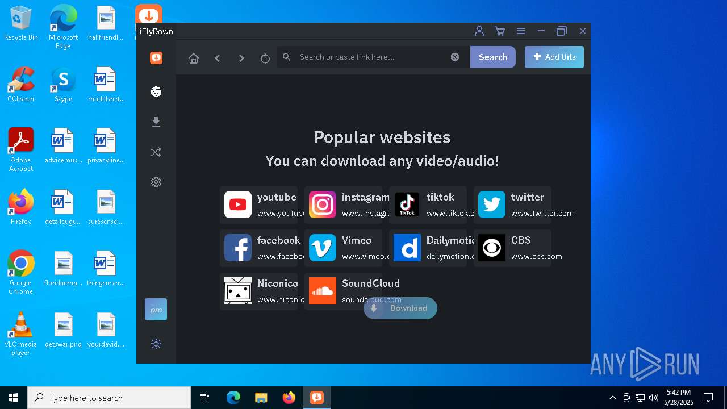Open Microsoft Edge from the taskbar
The image size is (727, 409).
click(233, 398)
